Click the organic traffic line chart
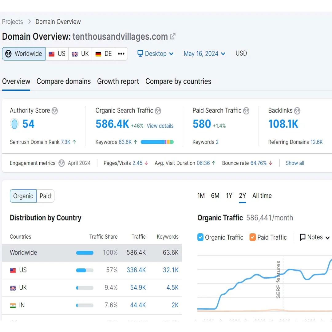The width and height of the screenshot is (332, 332). 265,284
